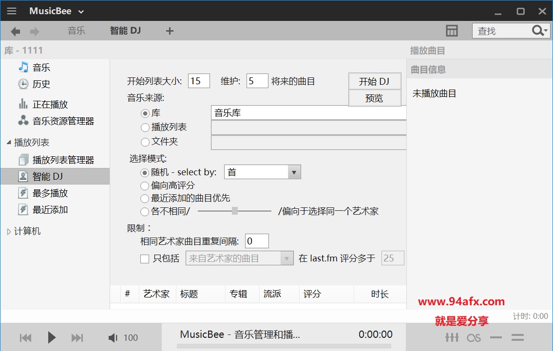Click the playback progress bar
The height and width of the screenshot is (351, 553).
(x=284, y=347)
